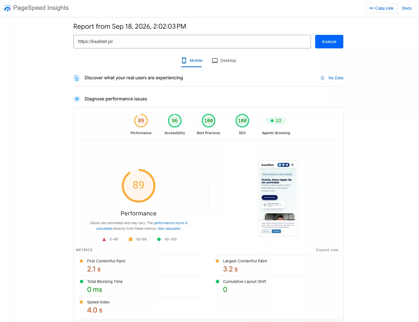419x322 pixels.
Task: Click the METRICS section label
Action: pyautogui.click(x=84, y=250)
